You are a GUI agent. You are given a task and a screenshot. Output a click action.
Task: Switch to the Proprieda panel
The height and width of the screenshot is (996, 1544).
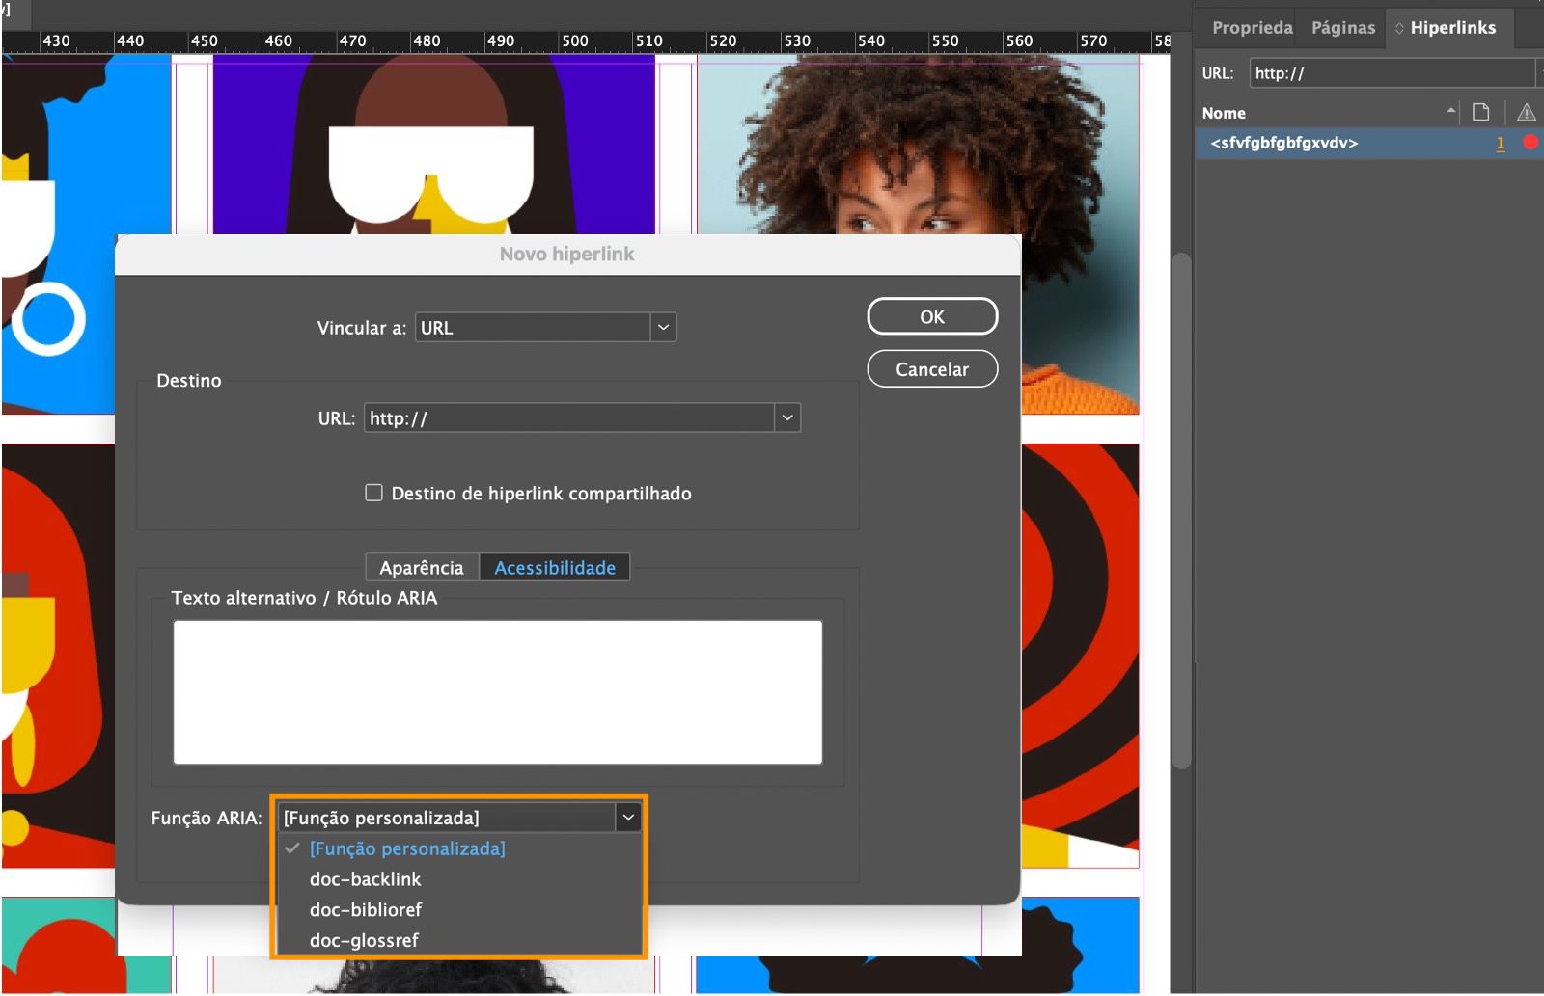click(x=1252, y=27)
